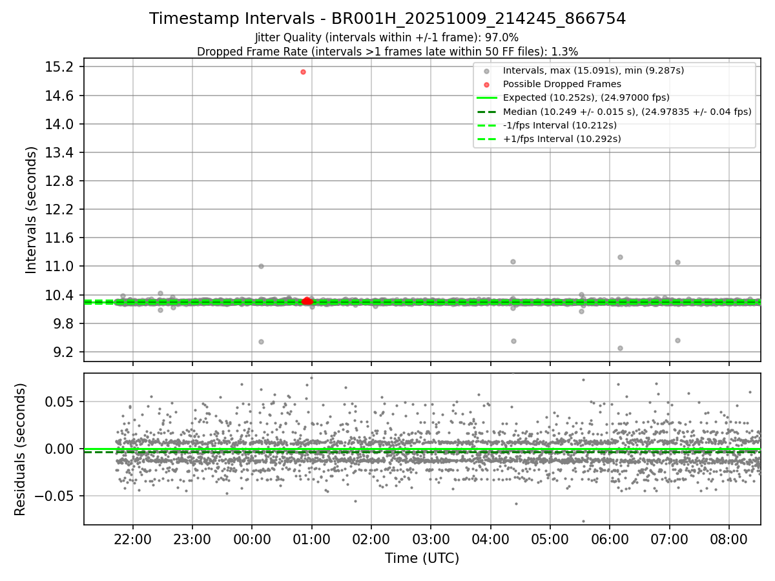
Task: Click the 'Intervals (seconds)' y-axis label
Action: tap(32, 209)
